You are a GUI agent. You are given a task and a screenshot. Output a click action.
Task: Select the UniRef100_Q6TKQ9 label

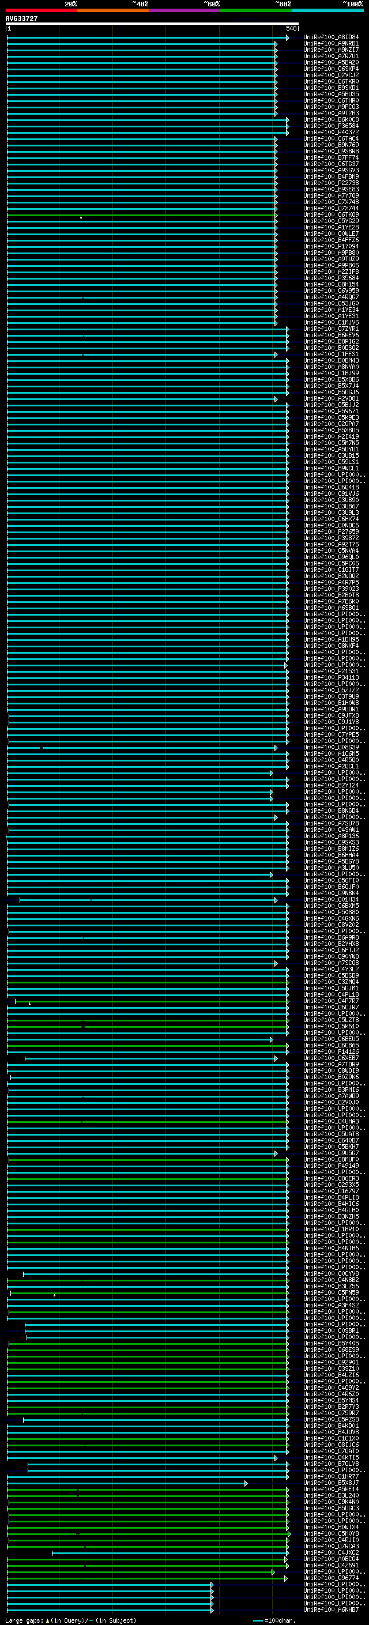pyautogui.click(x=331, y=215)
